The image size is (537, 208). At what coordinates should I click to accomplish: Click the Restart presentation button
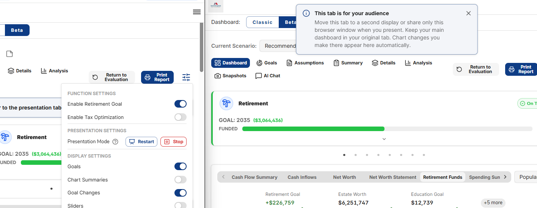[141, 142]
